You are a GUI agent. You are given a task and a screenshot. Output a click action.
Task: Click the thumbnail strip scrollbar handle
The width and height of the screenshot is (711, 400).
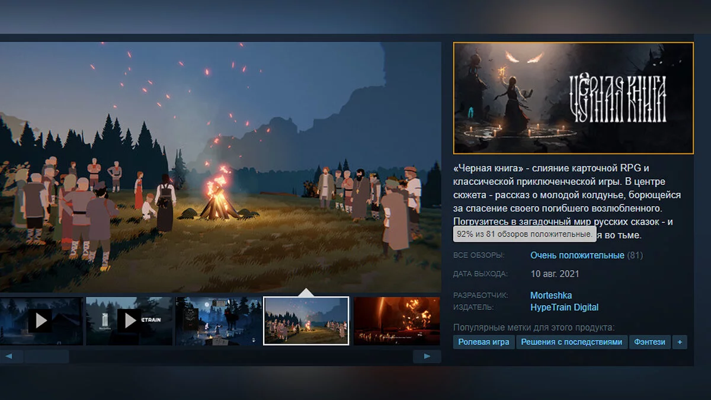pyautogui.click(x=46, y=356)
